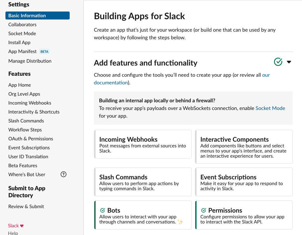302x235 pixels.
Task: Open the Slash Commands feature card
Action: point(143,182)
